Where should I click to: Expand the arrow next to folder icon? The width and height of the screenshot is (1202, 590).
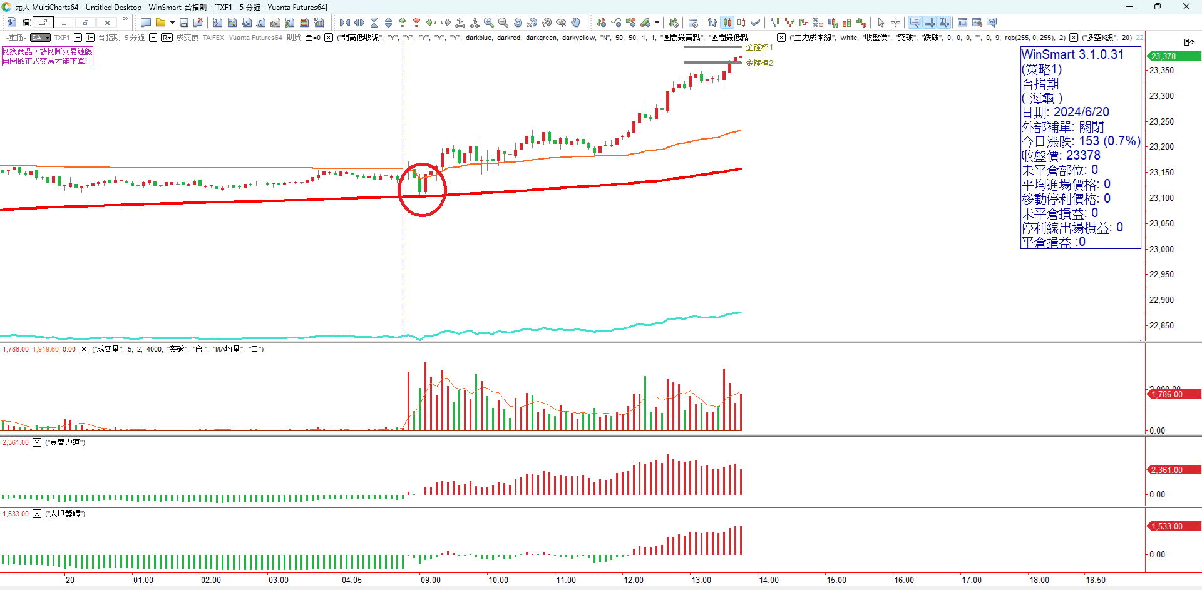click(172, 23)
